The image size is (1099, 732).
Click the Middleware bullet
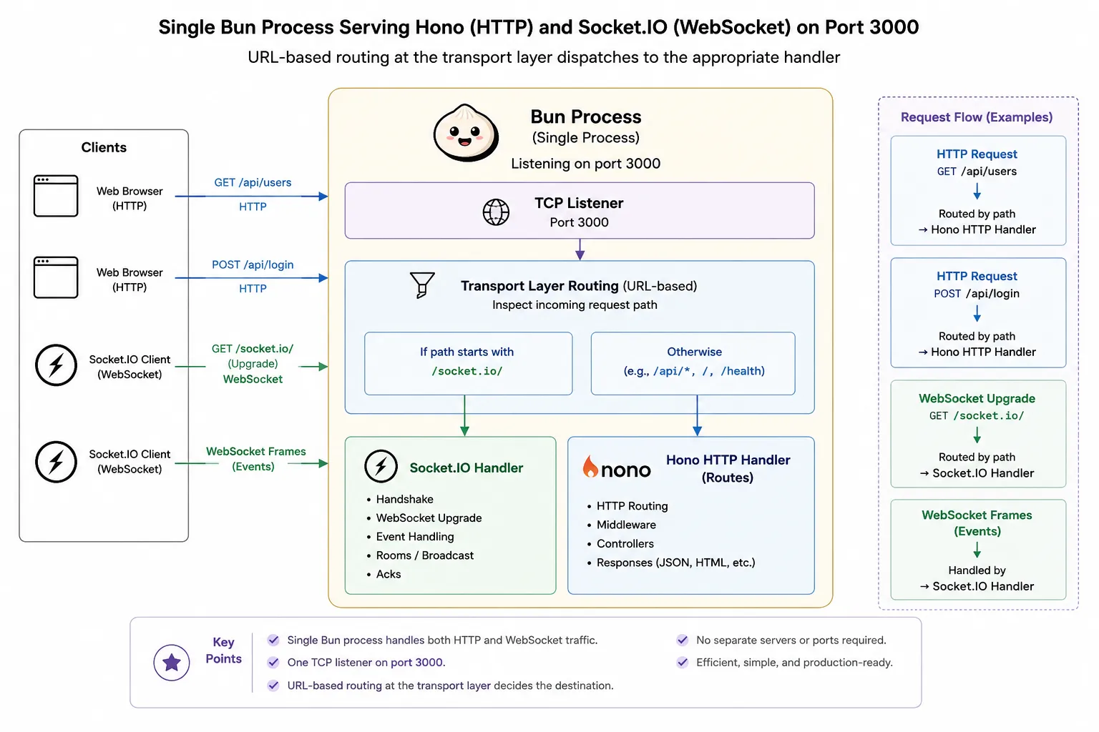(x=626, y=524)
